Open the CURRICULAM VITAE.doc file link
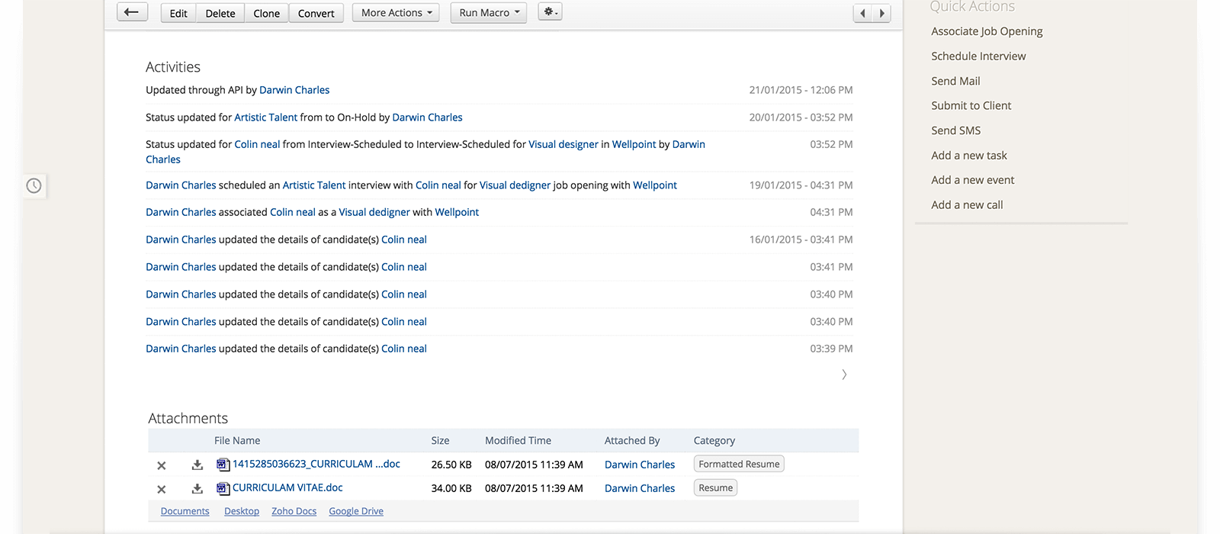The height and width of the screenshot is (534, 1220). (x=287, y=487)
